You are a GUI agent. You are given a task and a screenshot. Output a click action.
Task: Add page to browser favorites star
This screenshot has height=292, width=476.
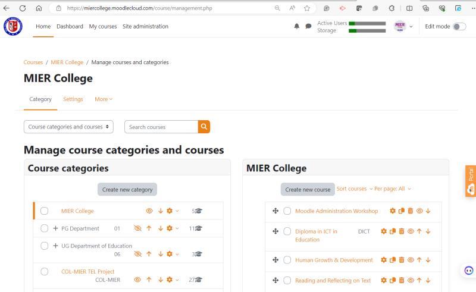tap(307, 8)
